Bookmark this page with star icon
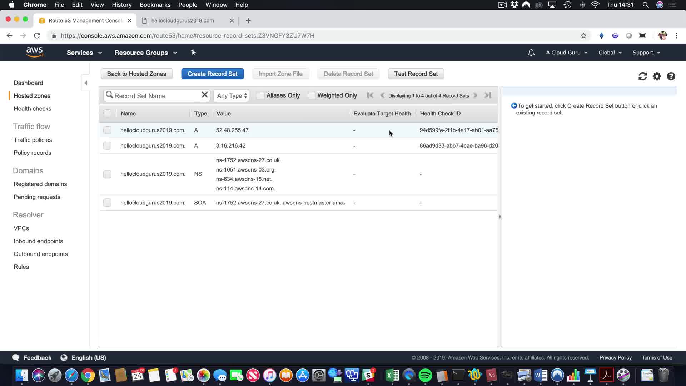Screen dimensions: 686x386 point(583,36)
